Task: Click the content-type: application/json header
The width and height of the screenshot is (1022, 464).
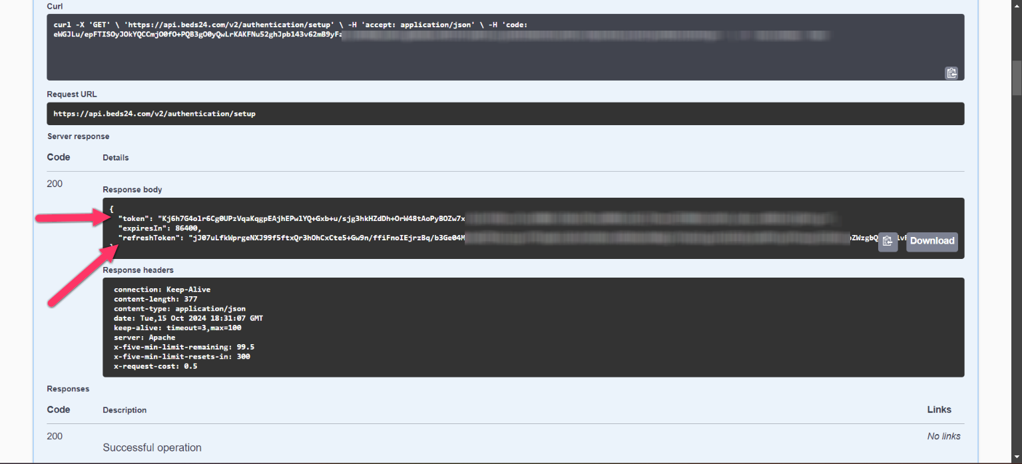Action: tap(180, 309)
